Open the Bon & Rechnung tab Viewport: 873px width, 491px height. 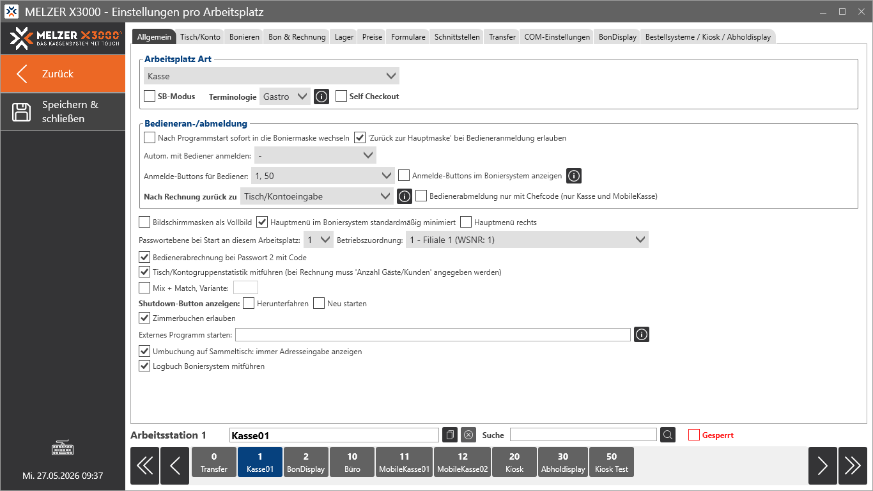pos(297,37)
